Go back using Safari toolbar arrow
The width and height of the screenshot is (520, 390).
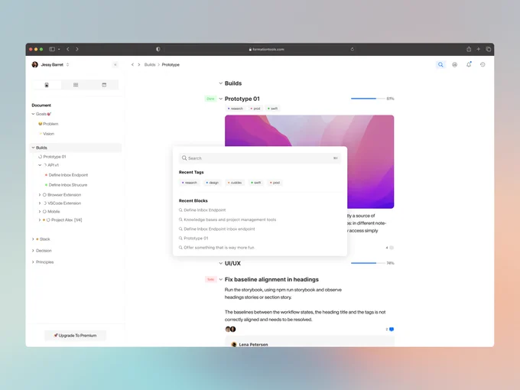pyautogui.click(x=67, y=49)
